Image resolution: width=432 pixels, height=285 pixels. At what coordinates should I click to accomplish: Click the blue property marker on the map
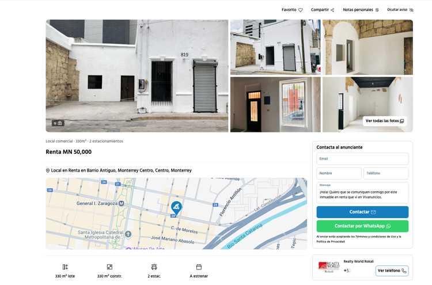pyautogui.click(x=176, y=208)
